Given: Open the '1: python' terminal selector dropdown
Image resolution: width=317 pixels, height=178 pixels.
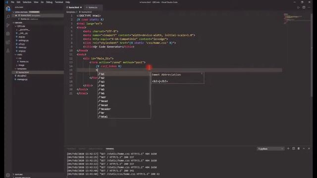Looking at the screenshot, I should tap(270, 149).
